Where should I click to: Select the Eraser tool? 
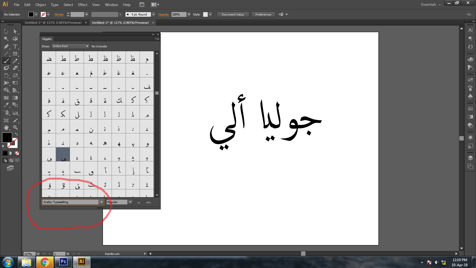click(x=15, y=68)
